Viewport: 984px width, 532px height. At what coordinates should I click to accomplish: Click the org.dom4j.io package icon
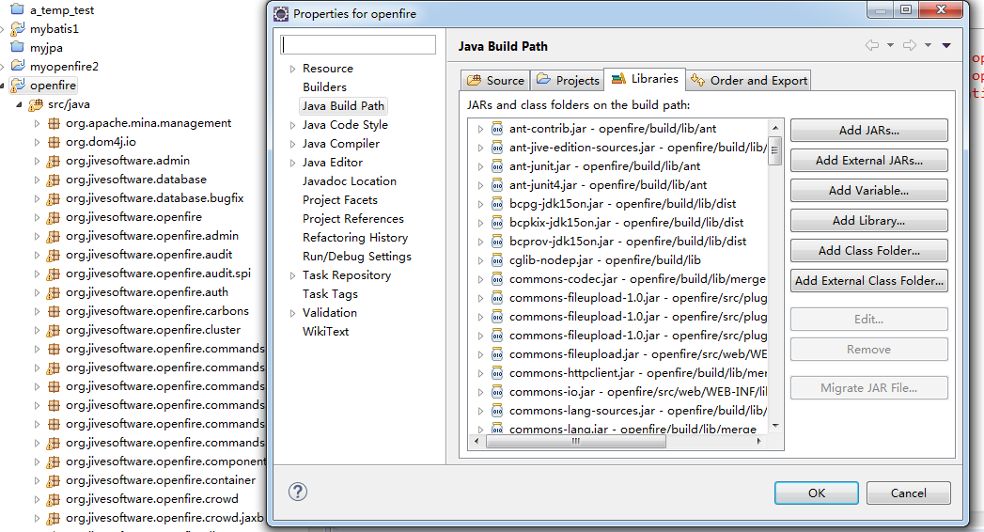tap(54, 142)
